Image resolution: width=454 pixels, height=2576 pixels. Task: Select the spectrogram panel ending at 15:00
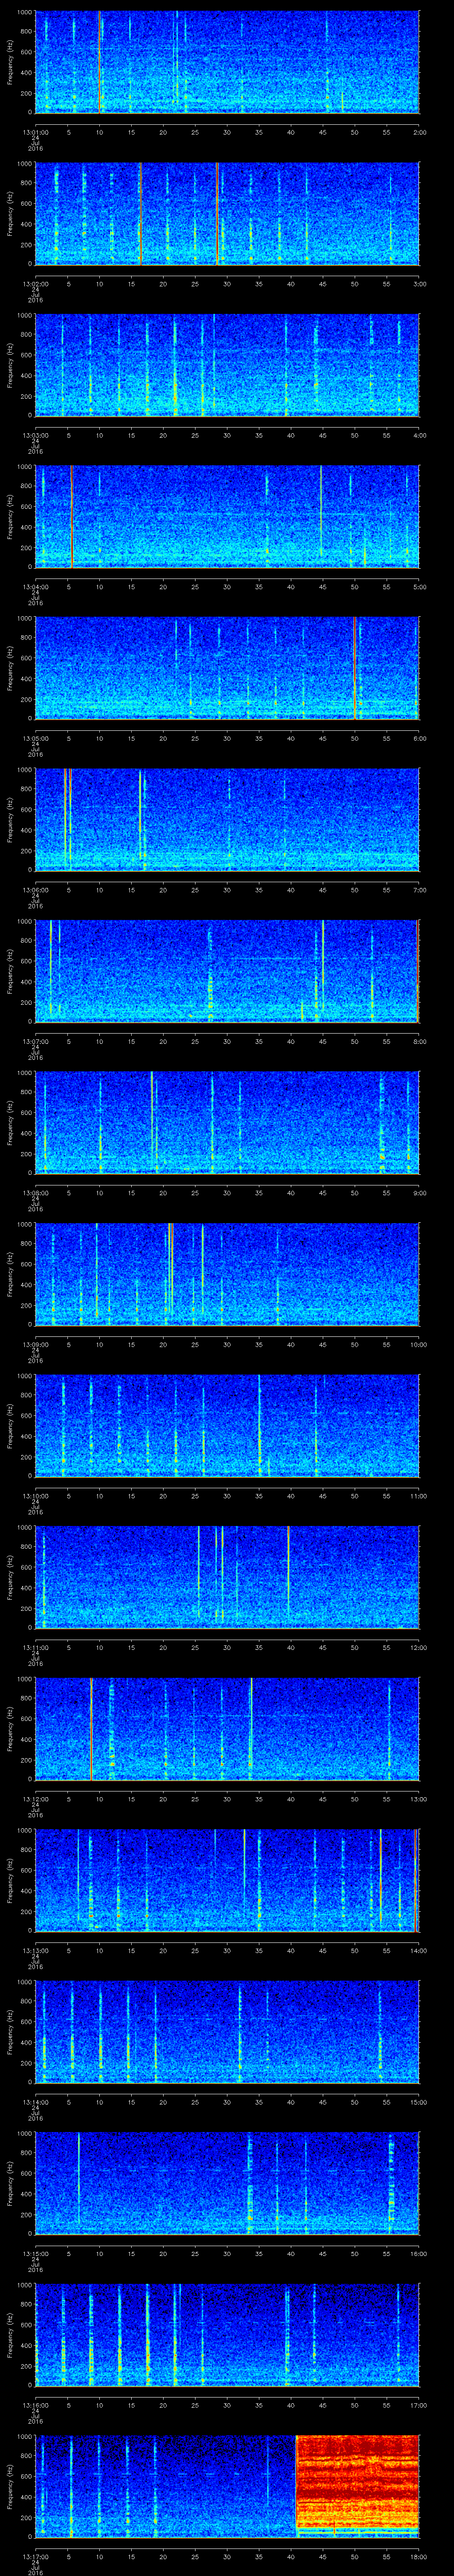(227, 2033)
